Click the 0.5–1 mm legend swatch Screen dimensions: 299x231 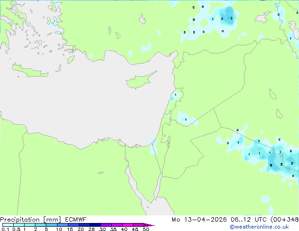tap(19, 225)
